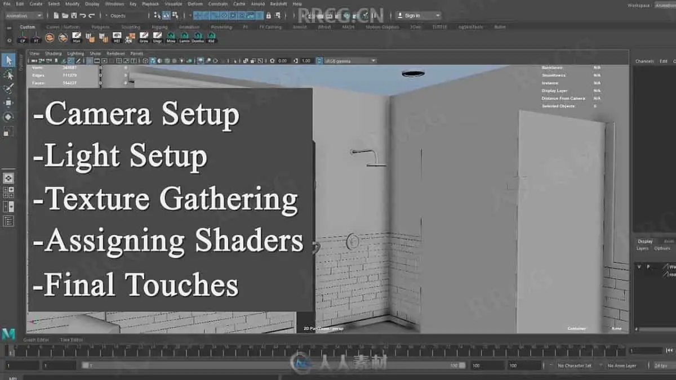Activate the Rotate tool in the toolbox

[8, 117]
